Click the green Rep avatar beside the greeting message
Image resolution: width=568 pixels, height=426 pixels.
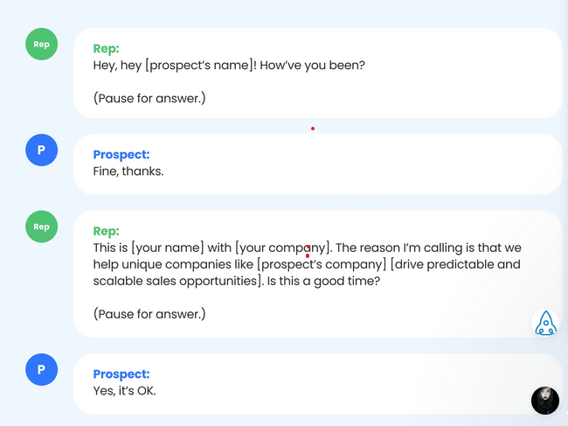tap(41, 44)
